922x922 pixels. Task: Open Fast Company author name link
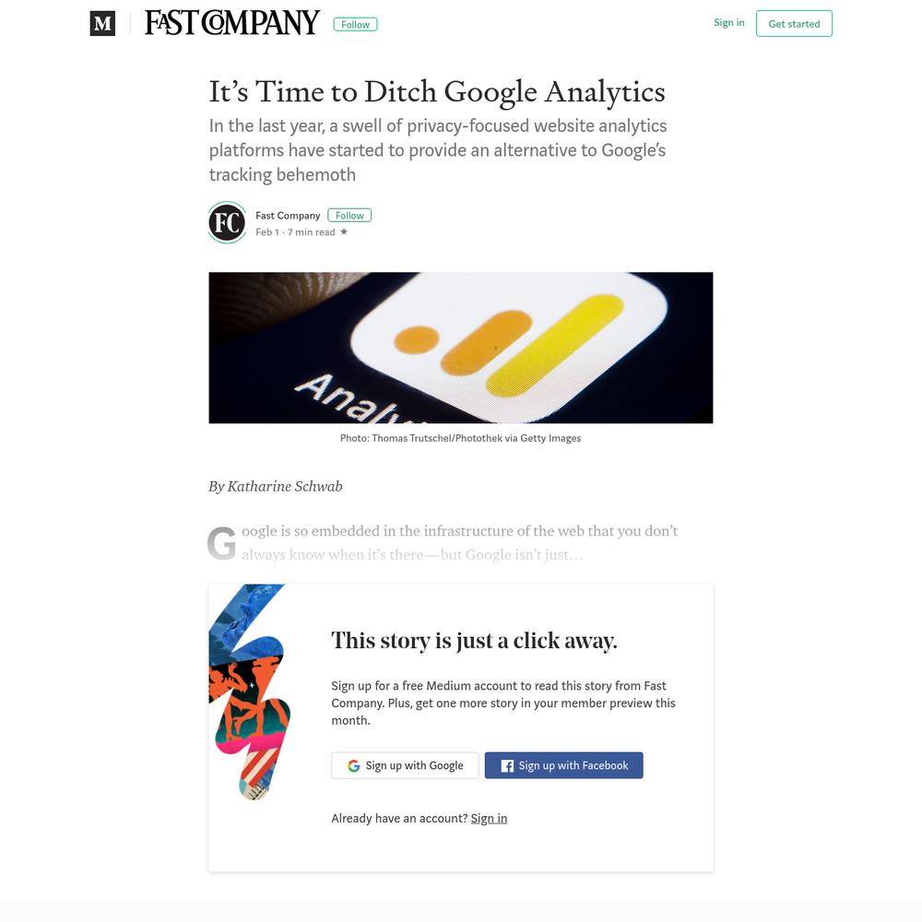click(288, 215)
